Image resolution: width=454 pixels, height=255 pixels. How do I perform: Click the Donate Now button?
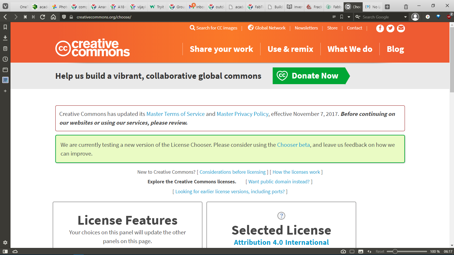311,76
